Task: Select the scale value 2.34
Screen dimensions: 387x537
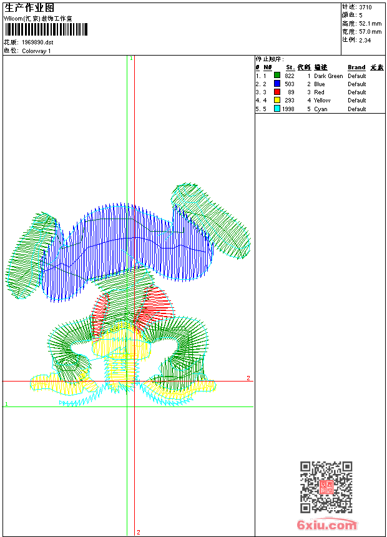Action: click(x=365, y=40)
